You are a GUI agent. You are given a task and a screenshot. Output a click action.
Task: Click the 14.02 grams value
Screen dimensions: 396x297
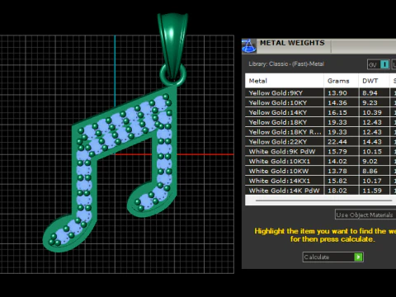click(337, 161)
